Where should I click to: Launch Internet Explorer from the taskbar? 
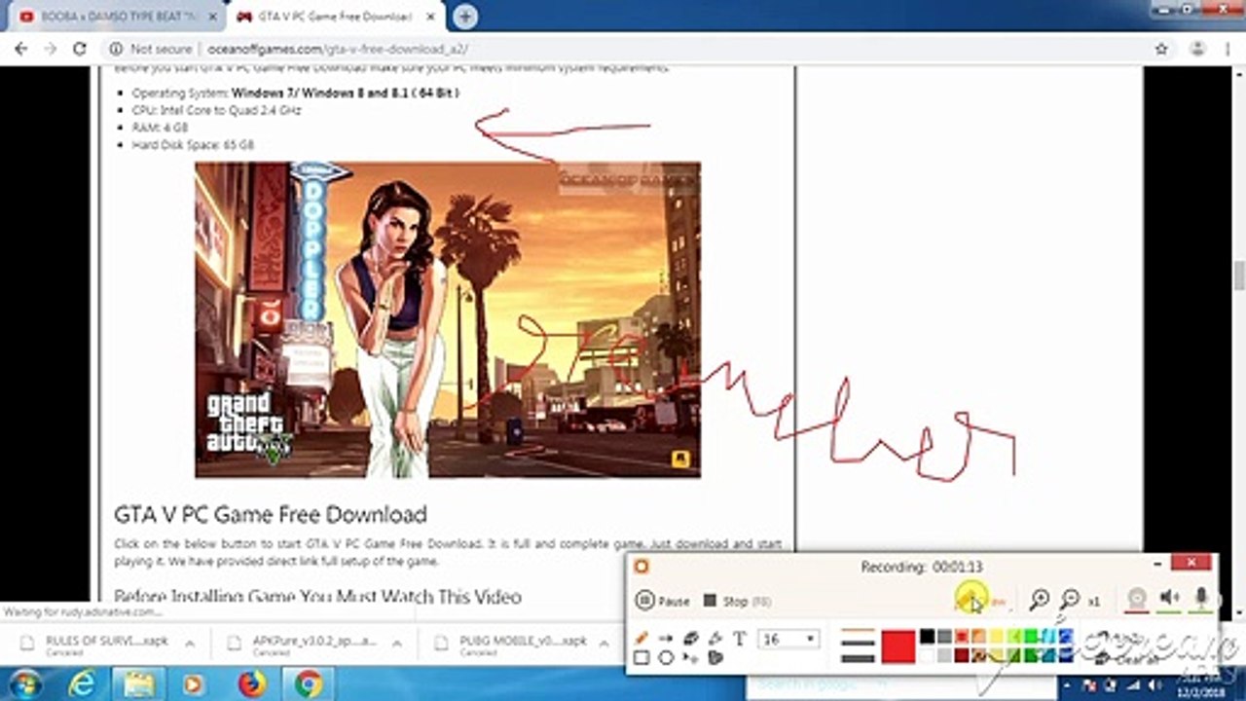[83, 684]
